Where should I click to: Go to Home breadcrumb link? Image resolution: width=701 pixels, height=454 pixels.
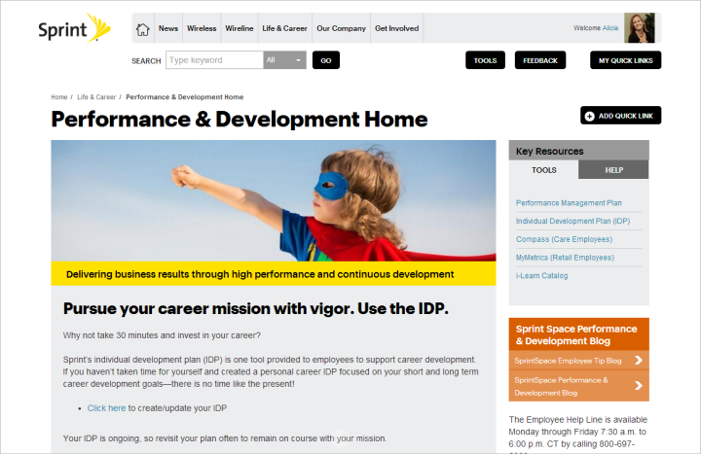tap(59, 97)
